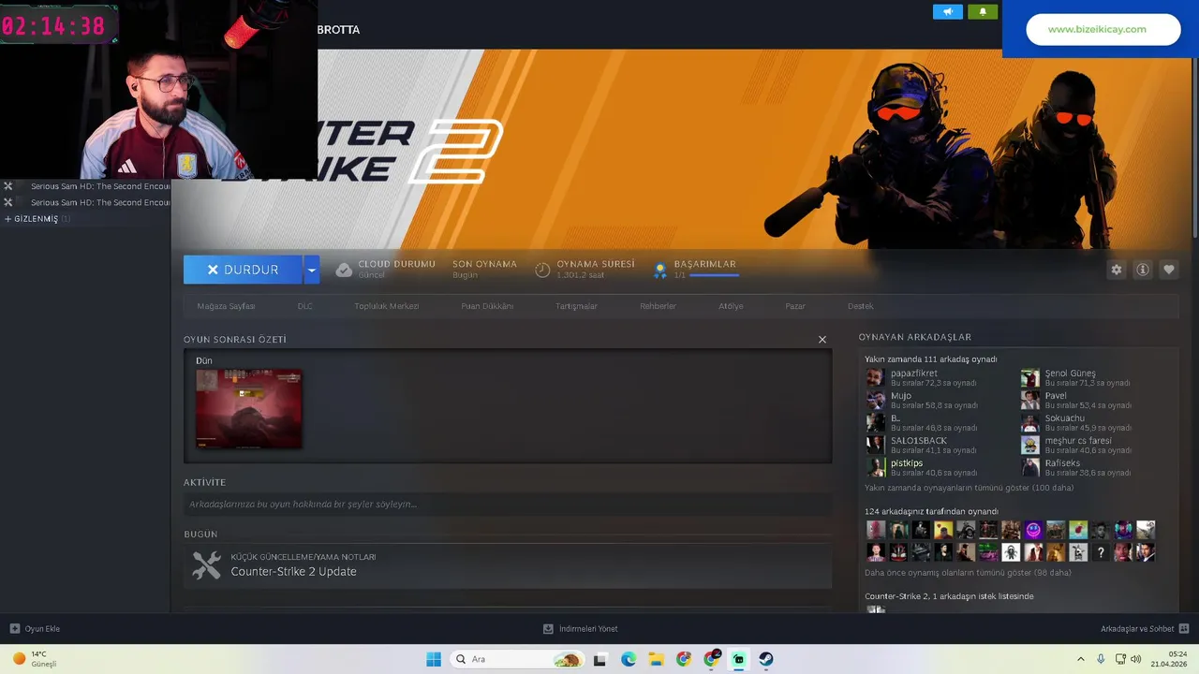The width and height of the screenshot is (1199, 674).
Task: Open File Explorer from the taskbar
Action: (x=656, y=659)
